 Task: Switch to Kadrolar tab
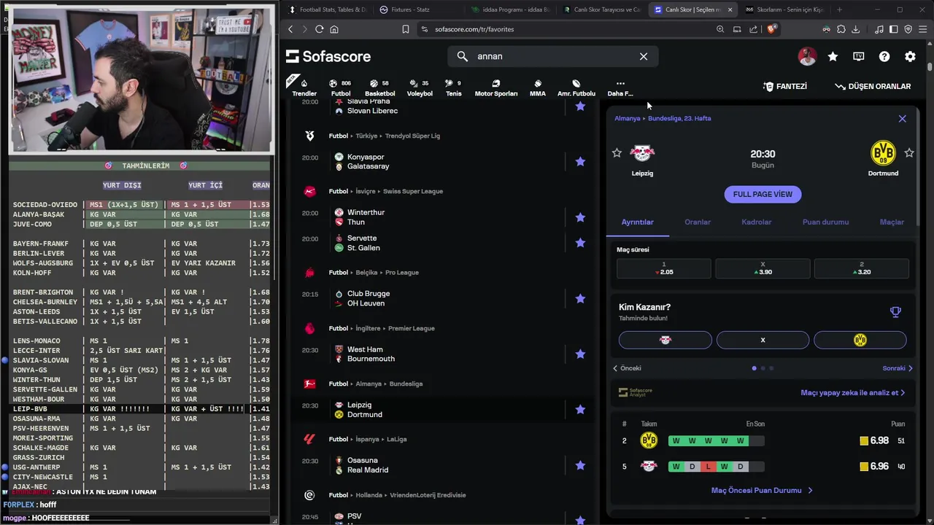coord(757,222)
